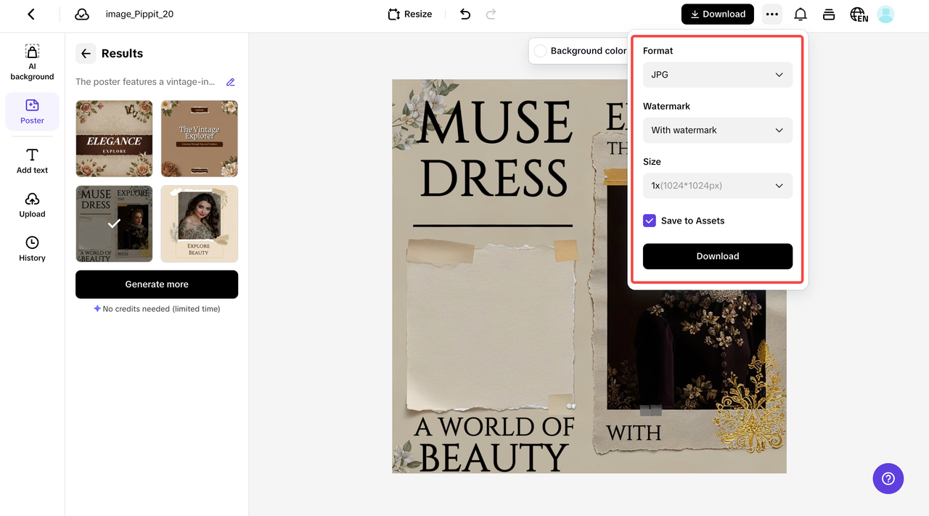
Task: Open the Size dropdown for 1x resolution
Action: coord(717,186)
